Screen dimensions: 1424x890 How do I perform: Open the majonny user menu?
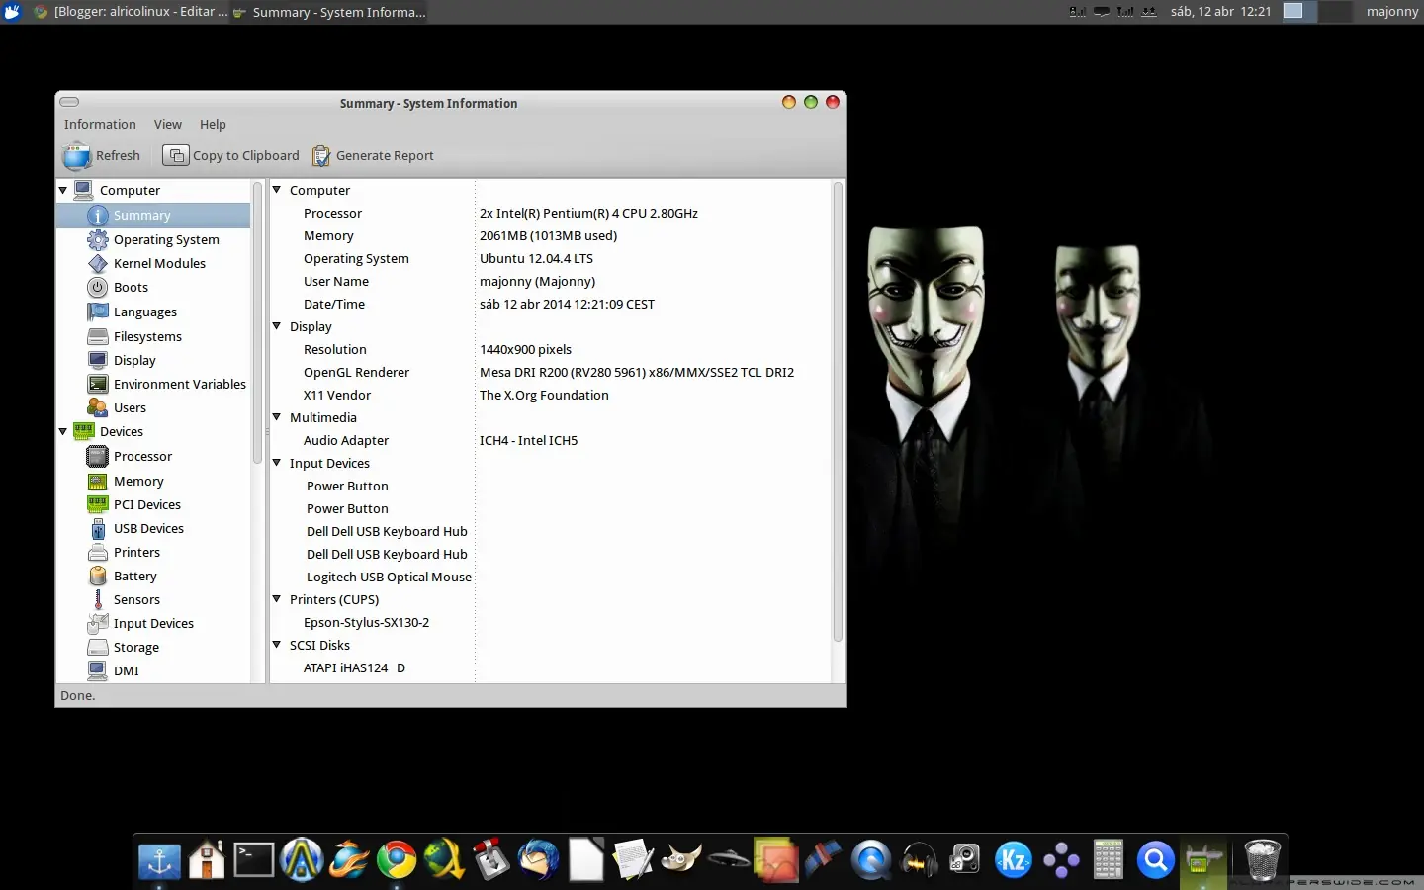[1391, 12]
